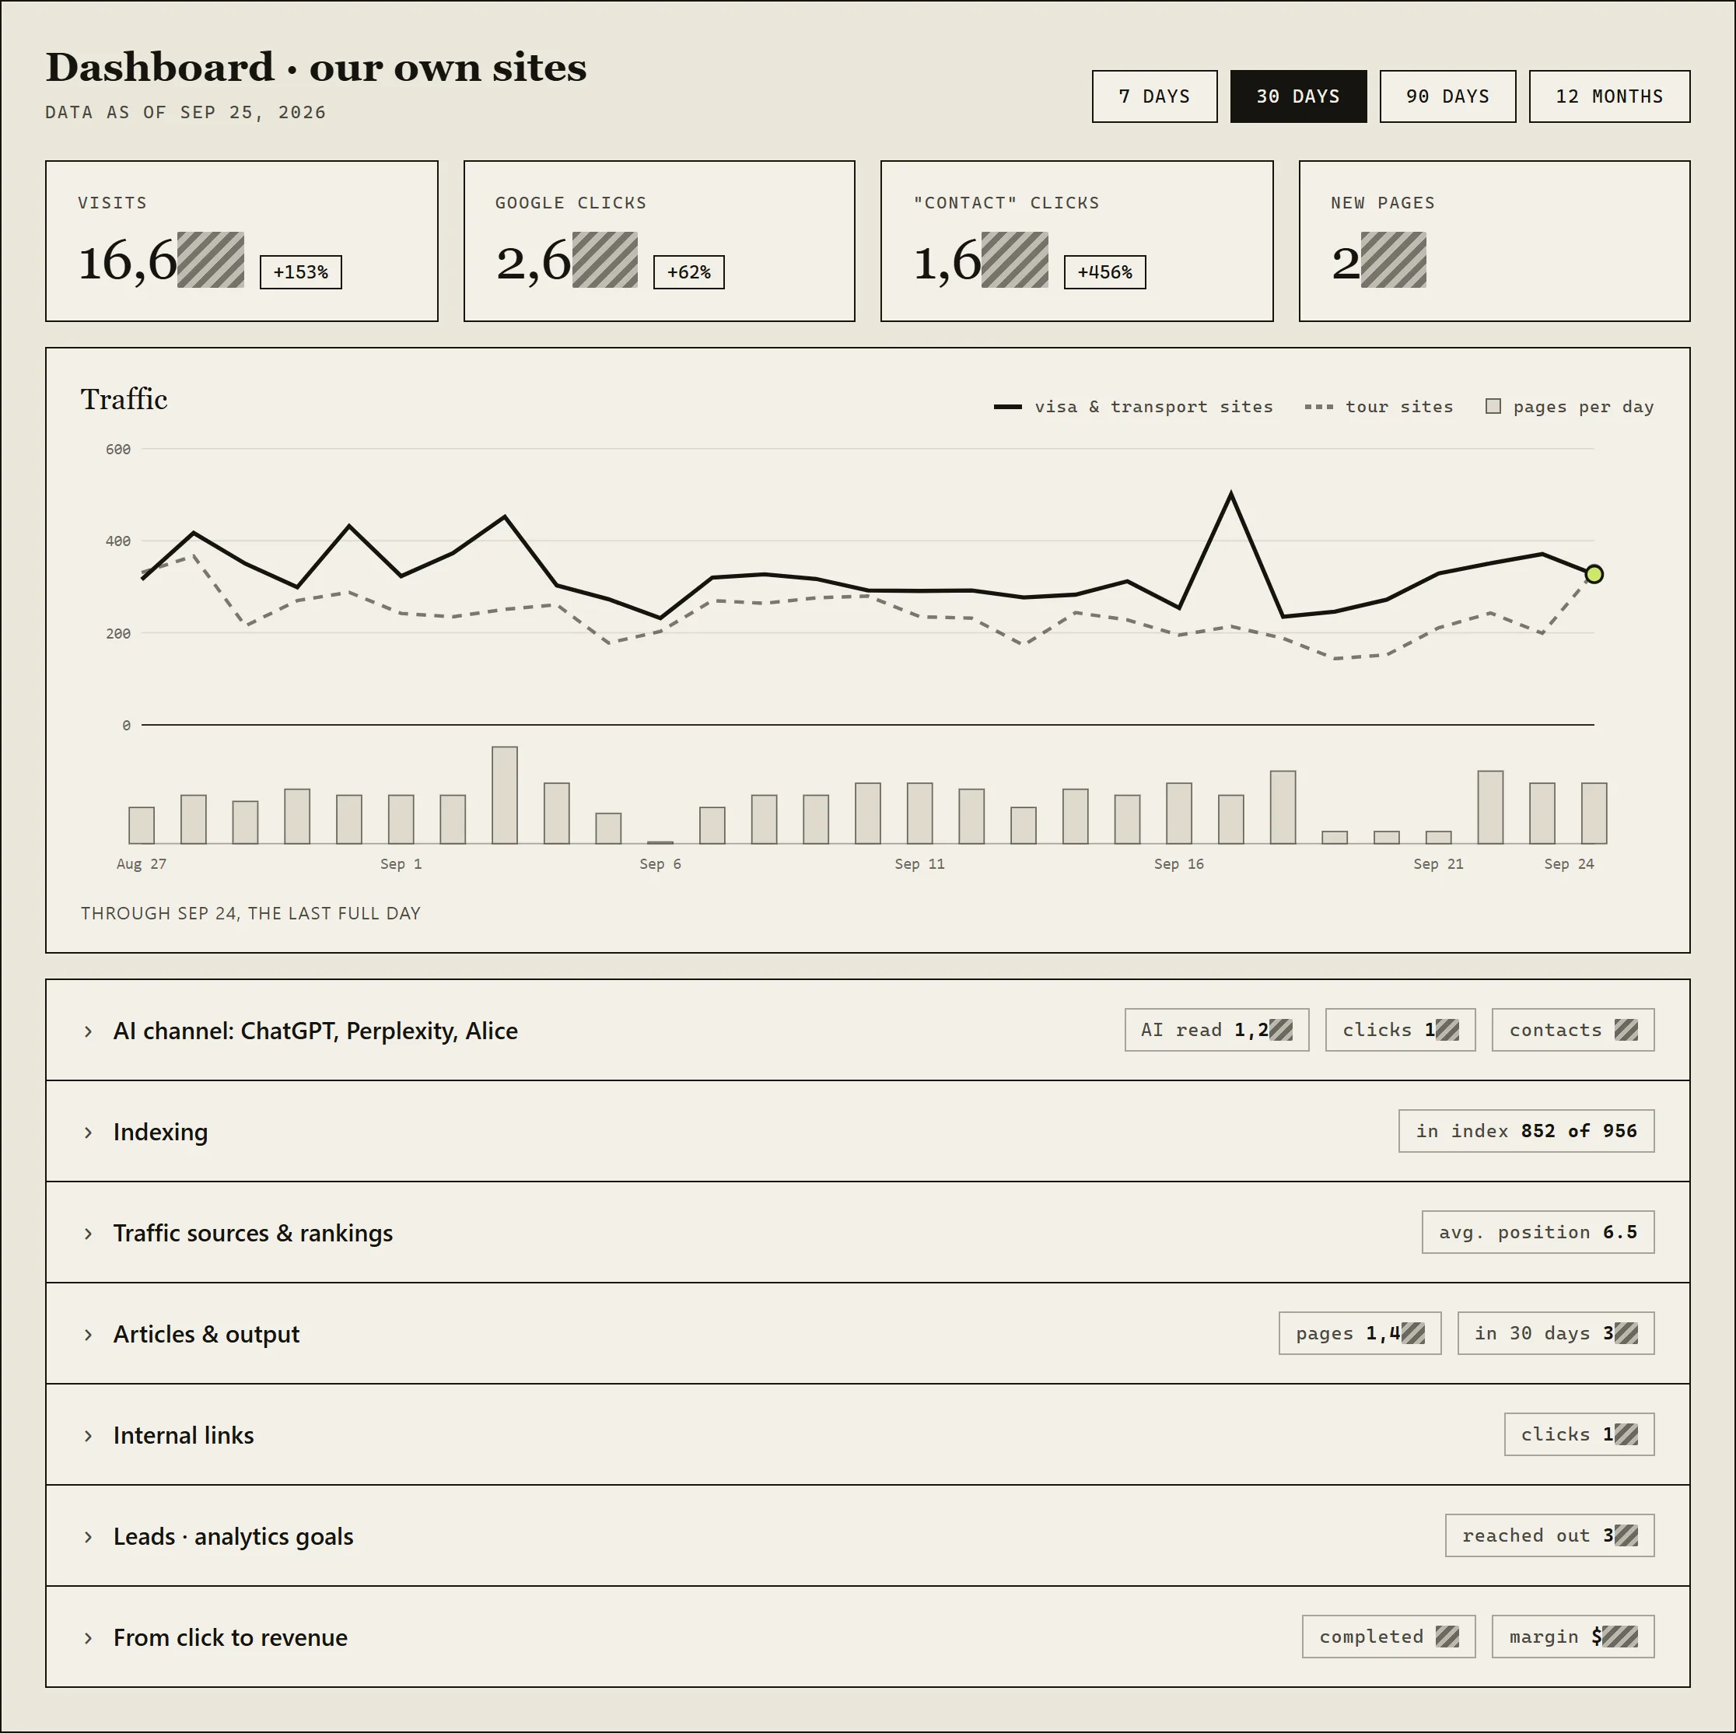The image size is (1736, 1733).
Task: Click the green Sep 24 data point
Action: 1593,574
